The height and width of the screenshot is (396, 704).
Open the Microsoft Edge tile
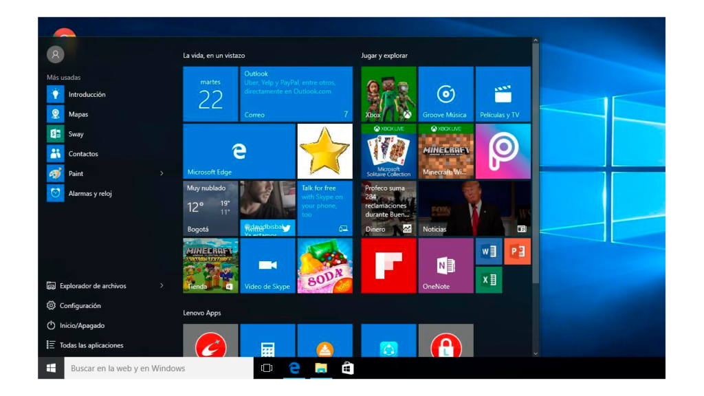tap(238, 151)
